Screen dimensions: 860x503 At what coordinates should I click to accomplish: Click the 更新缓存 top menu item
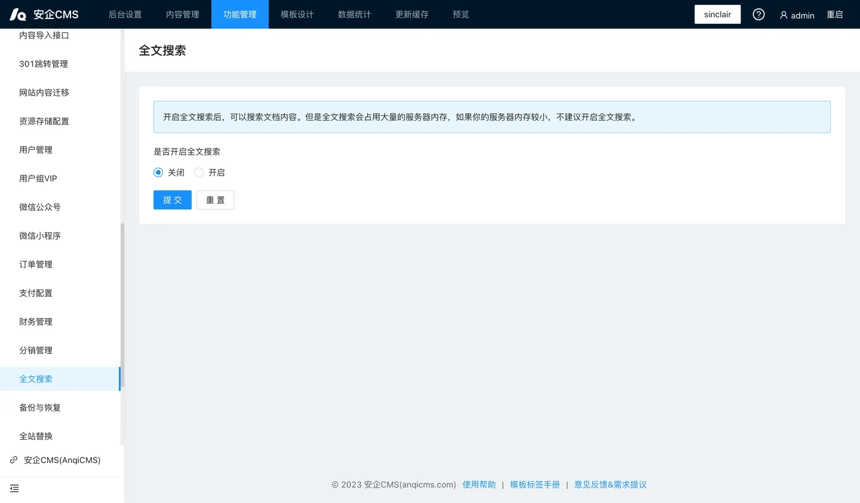coord(412,14)
